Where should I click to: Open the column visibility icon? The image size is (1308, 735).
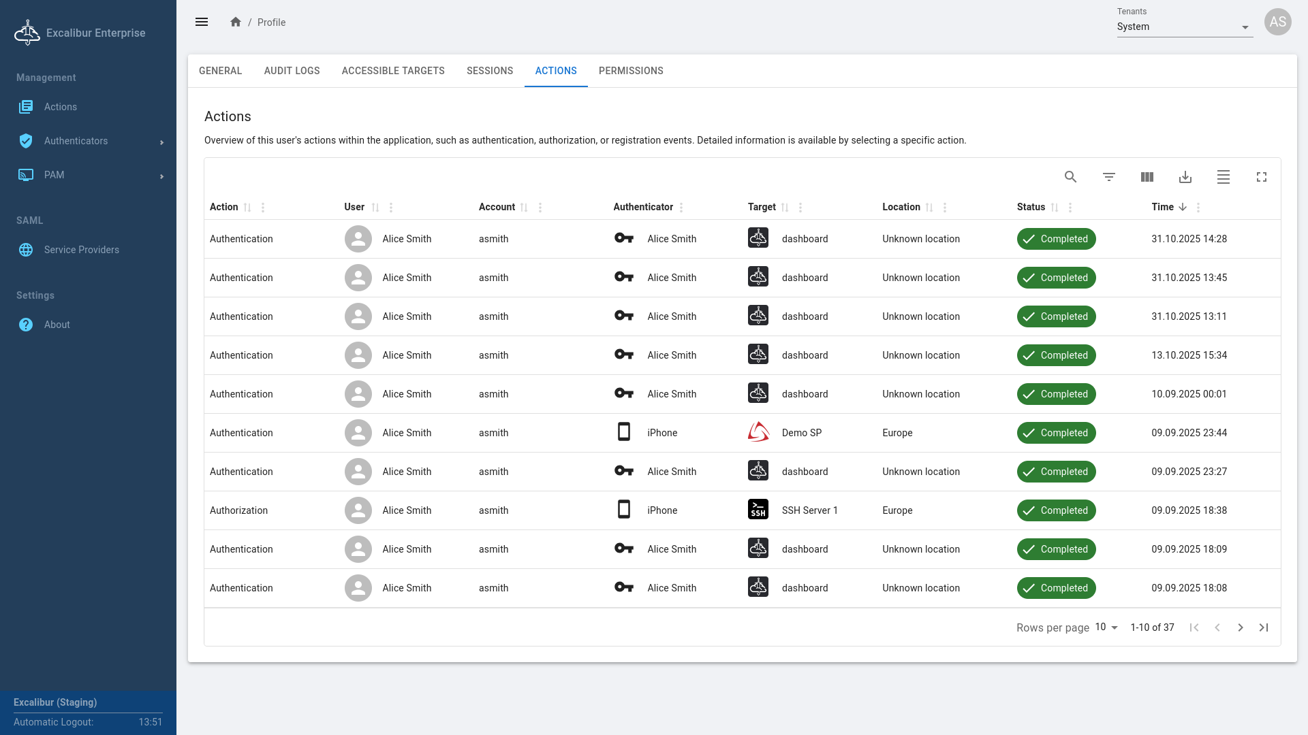pos(1147,177)
